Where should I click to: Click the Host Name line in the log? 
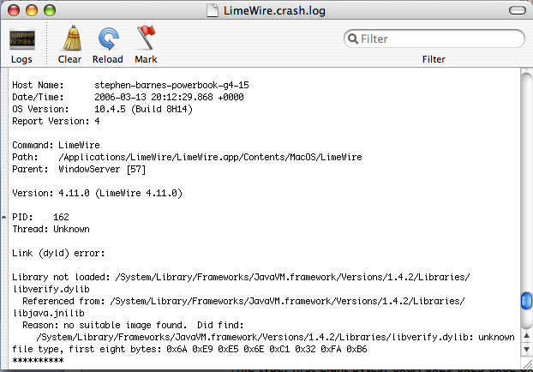tap(130, 85)
